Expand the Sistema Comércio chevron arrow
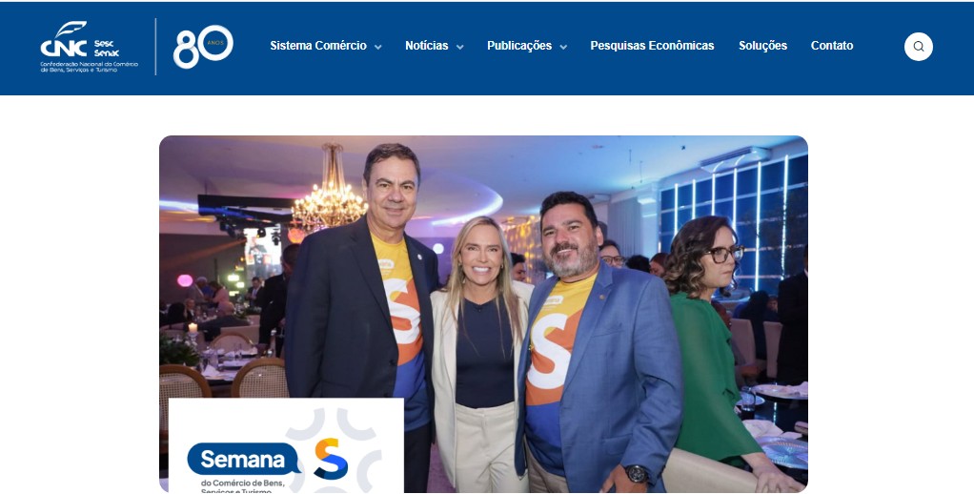Viewport: 974px width, 494px height. (377, 47)
